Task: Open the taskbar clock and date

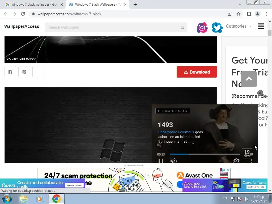Action: (259, 199)
